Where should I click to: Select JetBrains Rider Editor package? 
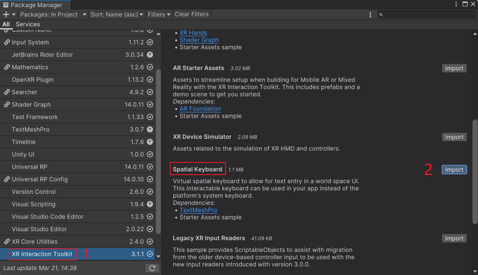pos(78,55)
